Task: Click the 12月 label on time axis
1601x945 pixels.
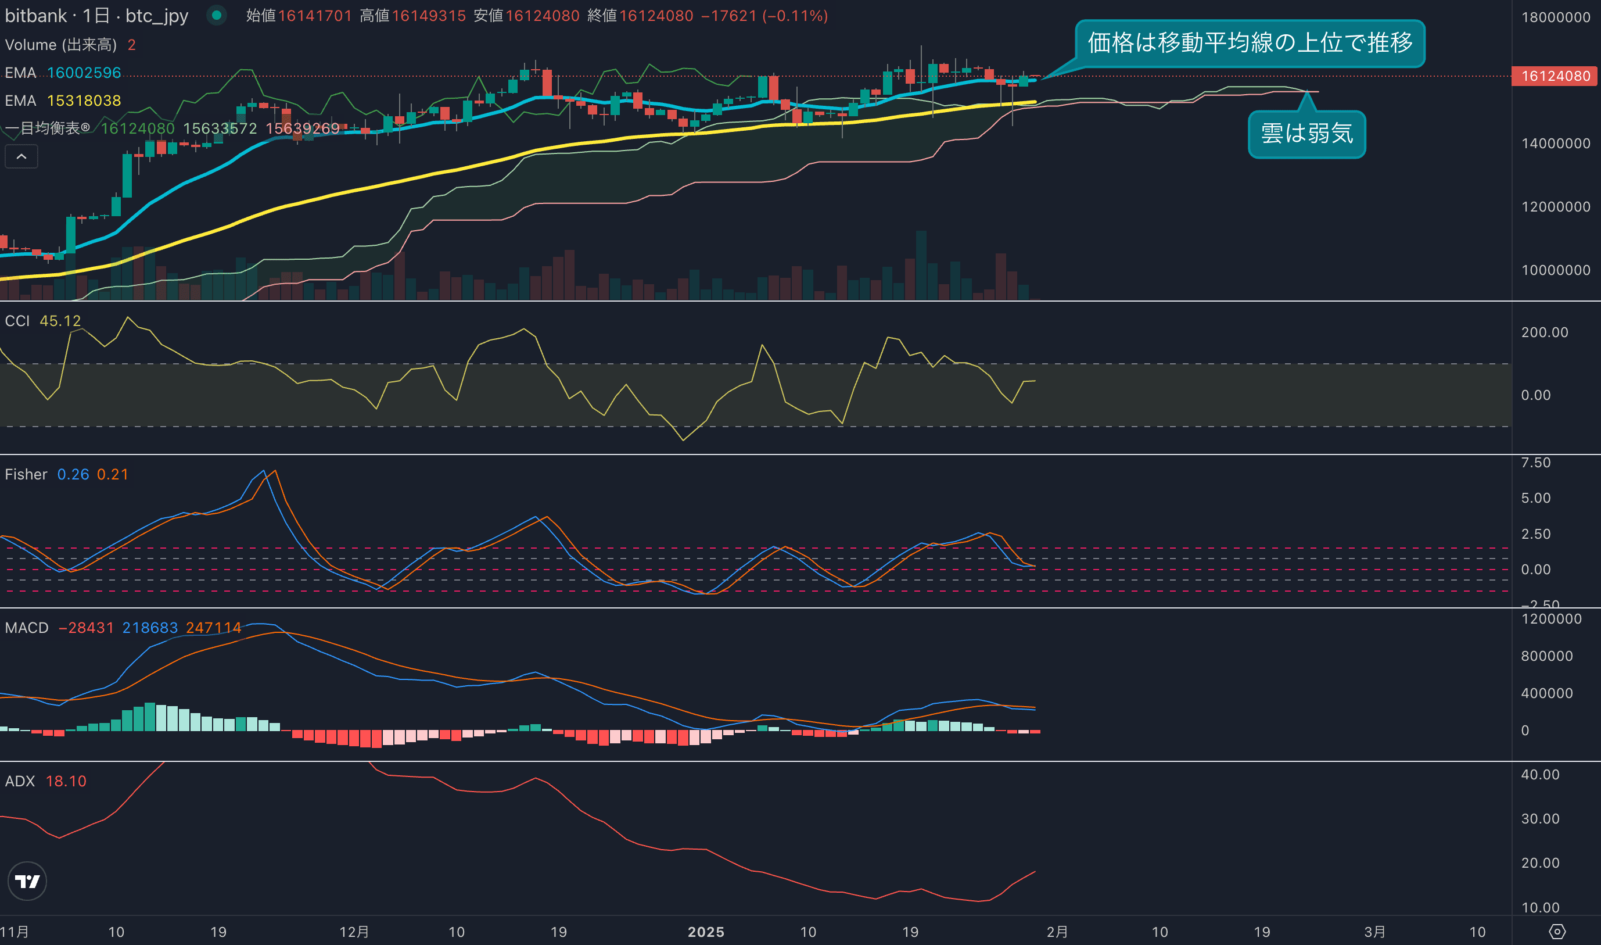Action: (x=354, y=932)
